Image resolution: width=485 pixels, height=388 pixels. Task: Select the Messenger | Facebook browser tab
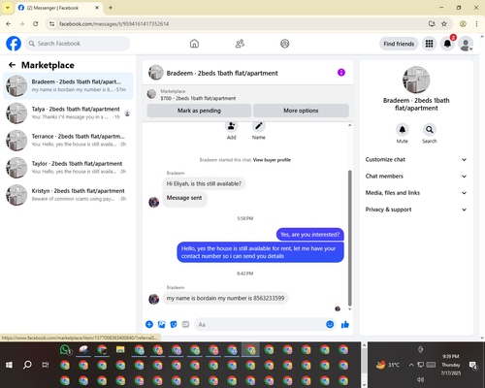58,8
